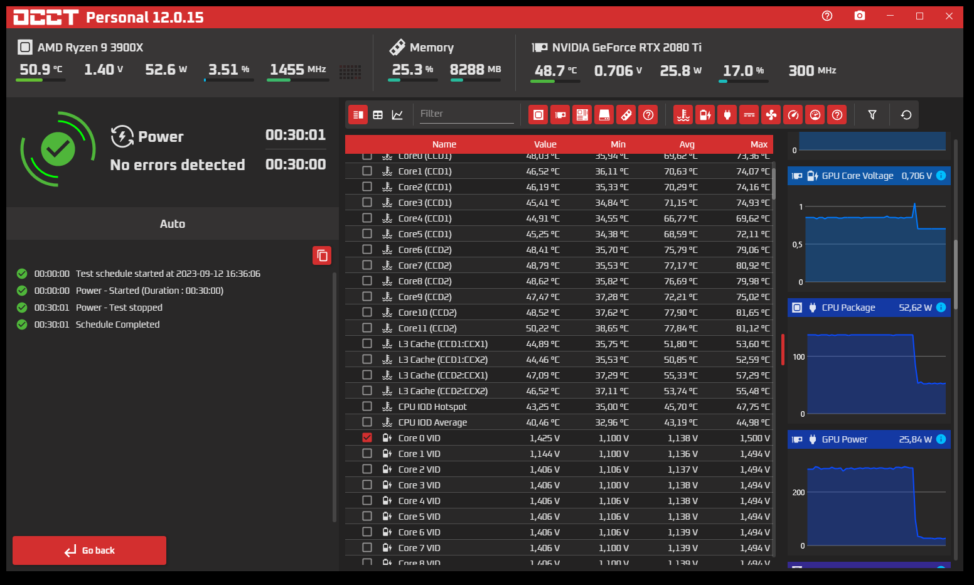
Task: Focus the sensor Filter text field
Action: (466, 114)
